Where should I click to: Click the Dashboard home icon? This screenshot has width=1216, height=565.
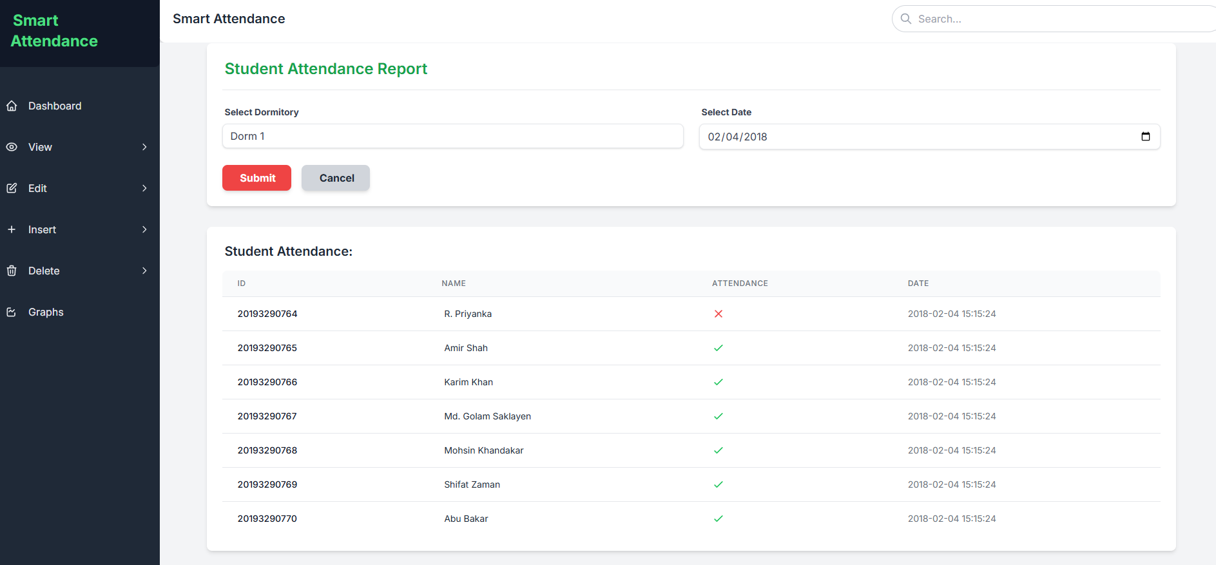12,106
